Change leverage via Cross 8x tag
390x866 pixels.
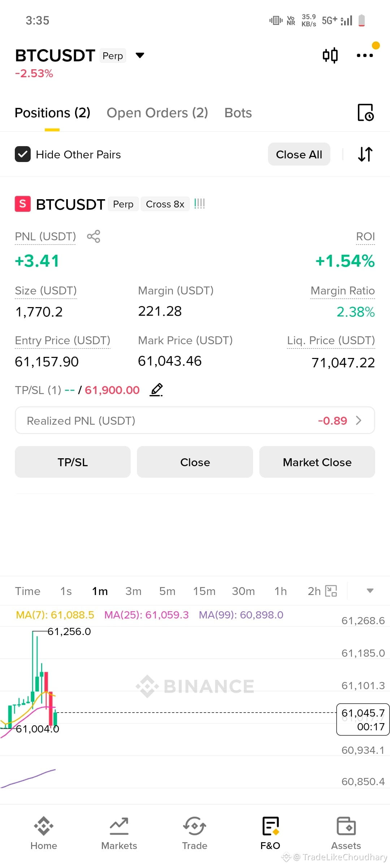click(165, 204)
